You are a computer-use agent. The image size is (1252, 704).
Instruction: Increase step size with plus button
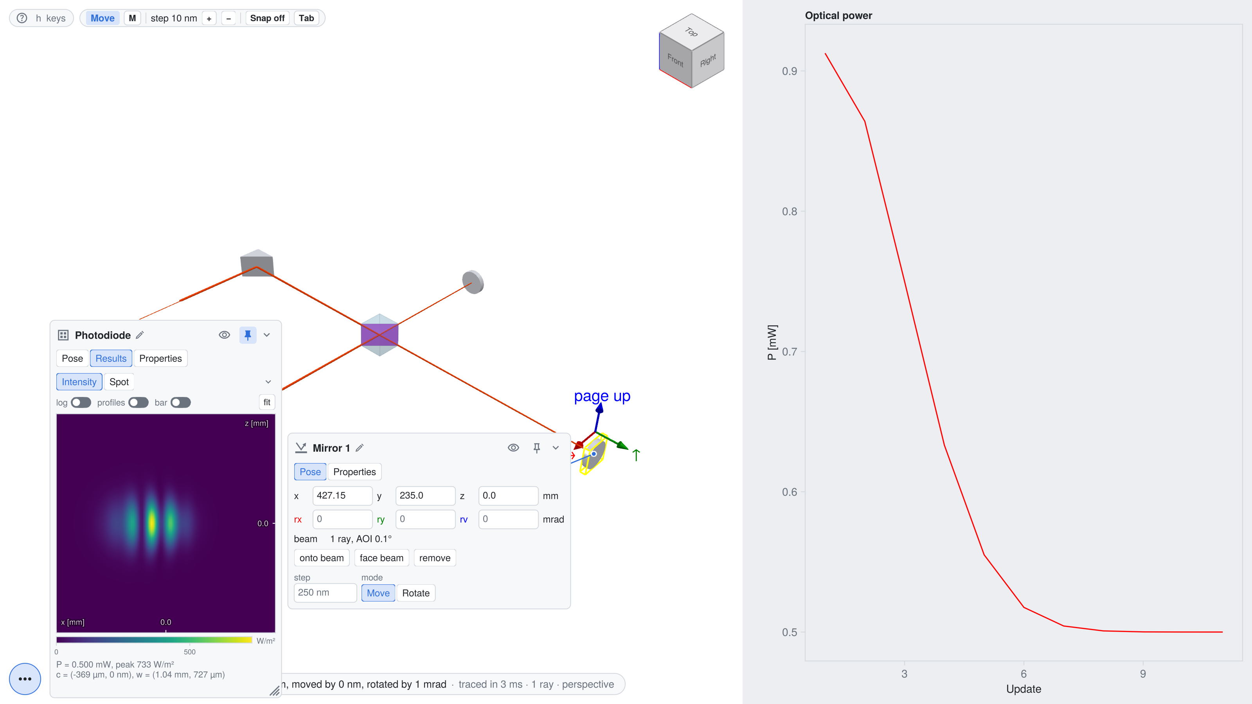209,18
